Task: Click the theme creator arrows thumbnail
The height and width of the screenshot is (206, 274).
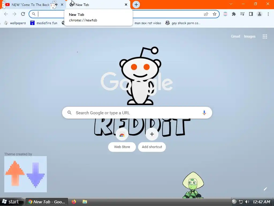Action: click(x=25, y=174)
